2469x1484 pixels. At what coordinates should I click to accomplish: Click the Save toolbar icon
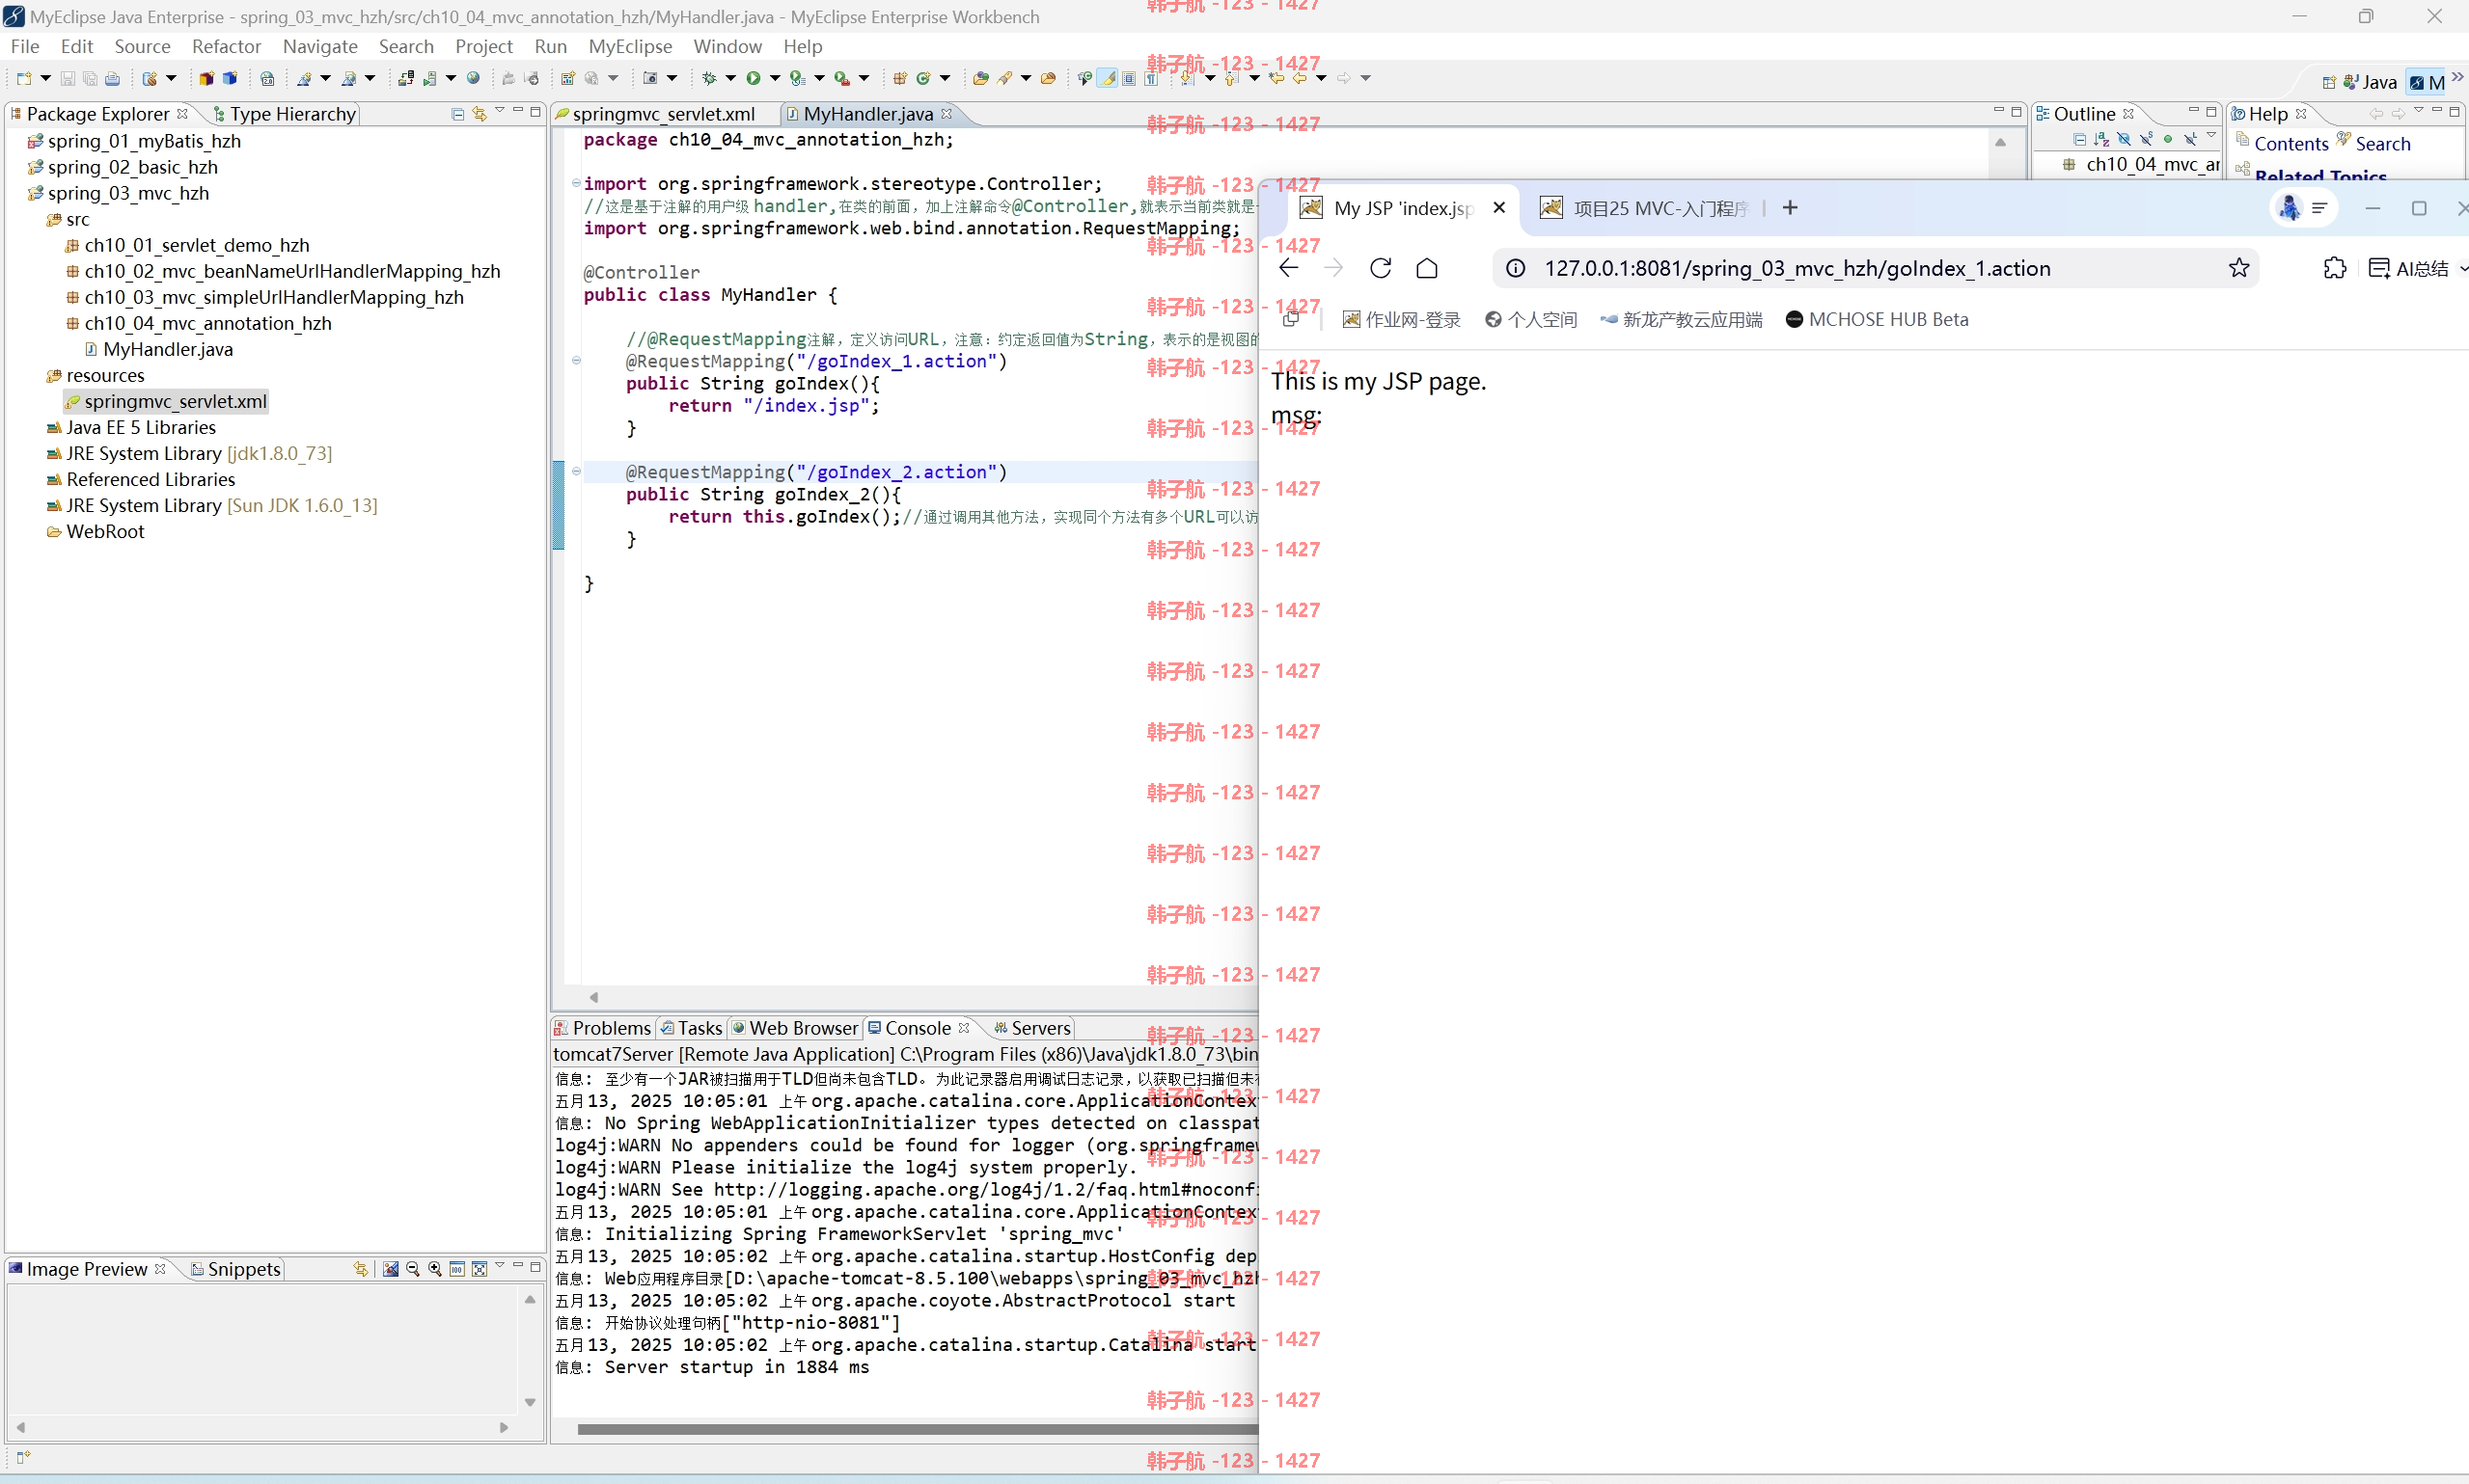click(67, 78)
